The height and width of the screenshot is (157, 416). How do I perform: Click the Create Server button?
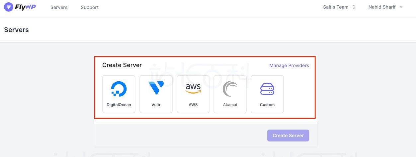click(x=288, y=136)
